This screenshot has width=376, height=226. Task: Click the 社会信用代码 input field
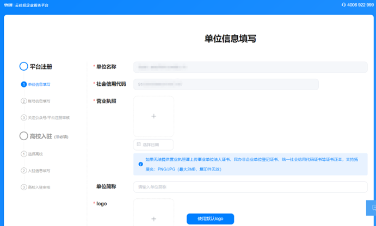(226, 84)
